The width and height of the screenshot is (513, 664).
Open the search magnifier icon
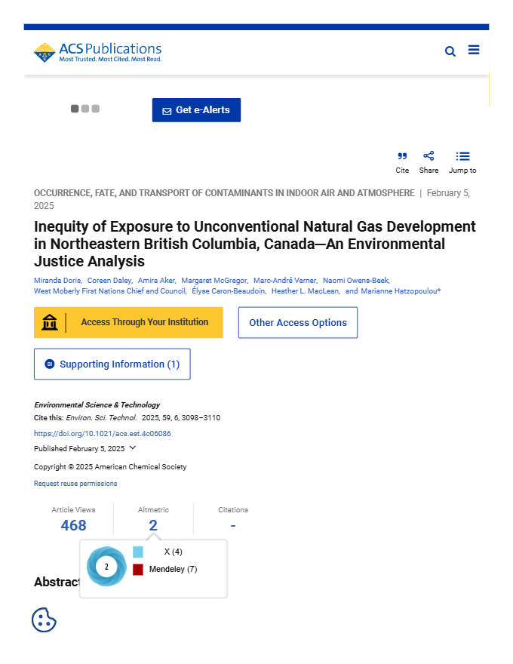[450, 51]
